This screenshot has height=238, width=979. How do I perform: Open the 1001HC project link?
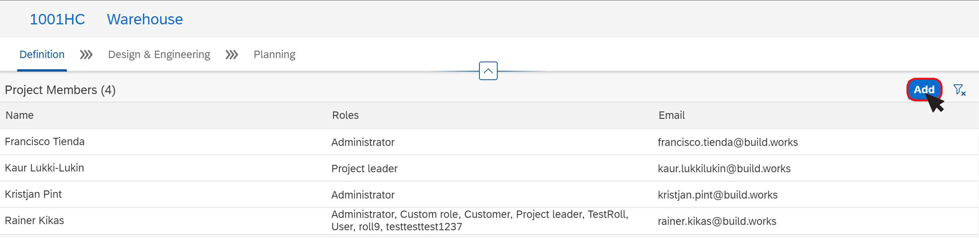point(57,19)
